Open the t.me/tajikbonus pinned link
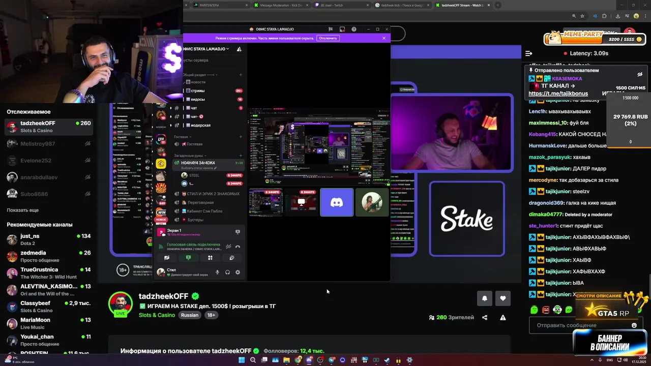The width and height of the screenshot is (651, 366). (x=558, y=94)
